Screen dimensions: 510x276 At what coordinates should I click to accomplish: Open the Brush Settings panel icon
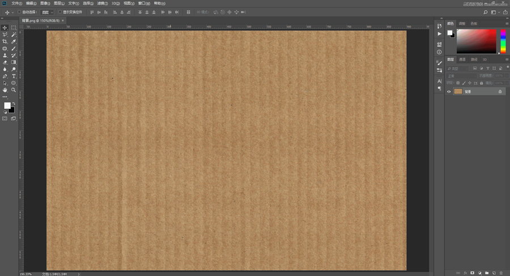click(439, 70)
